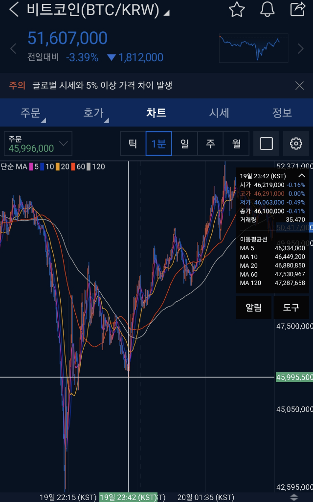Image resolution: width=313 pixels, height=502 pixels.
Task: Tap the MA 120 value 47,287,658
Action: tap(290, 283)
